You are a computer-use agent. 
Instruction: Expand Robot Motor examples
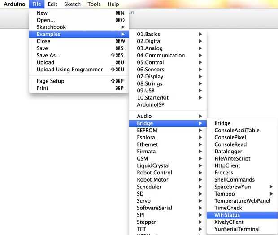coord(168,180)
